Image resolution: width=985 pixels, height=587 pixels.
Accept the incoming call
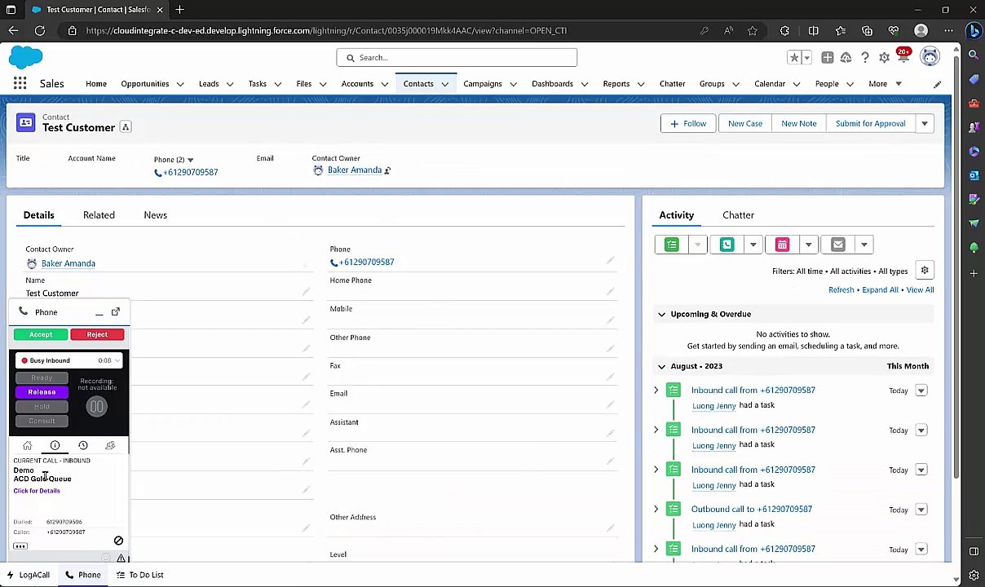[41, 334]
